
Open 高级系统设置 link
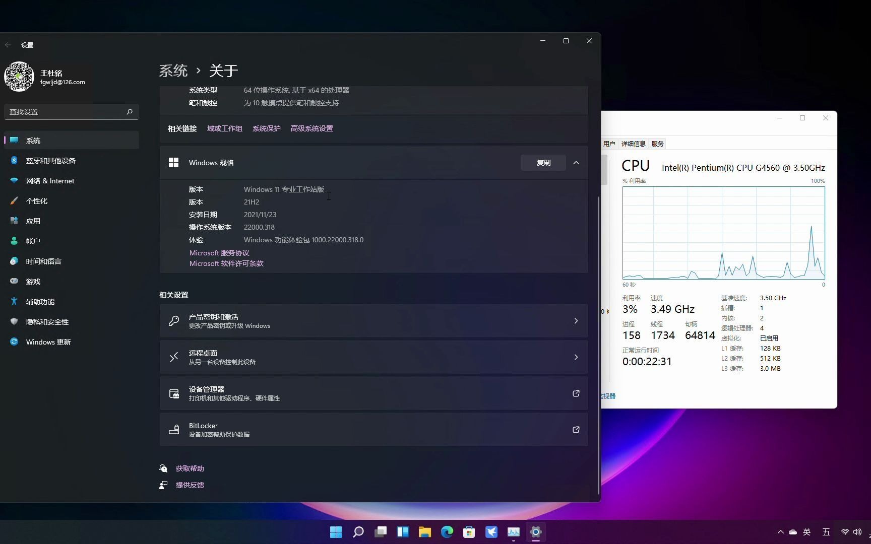click(312, 128)
